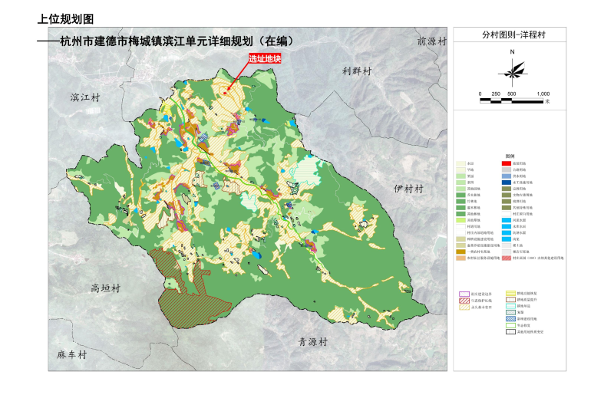
Task: Click the dark blue legend swatch
Action: point(507,183)
